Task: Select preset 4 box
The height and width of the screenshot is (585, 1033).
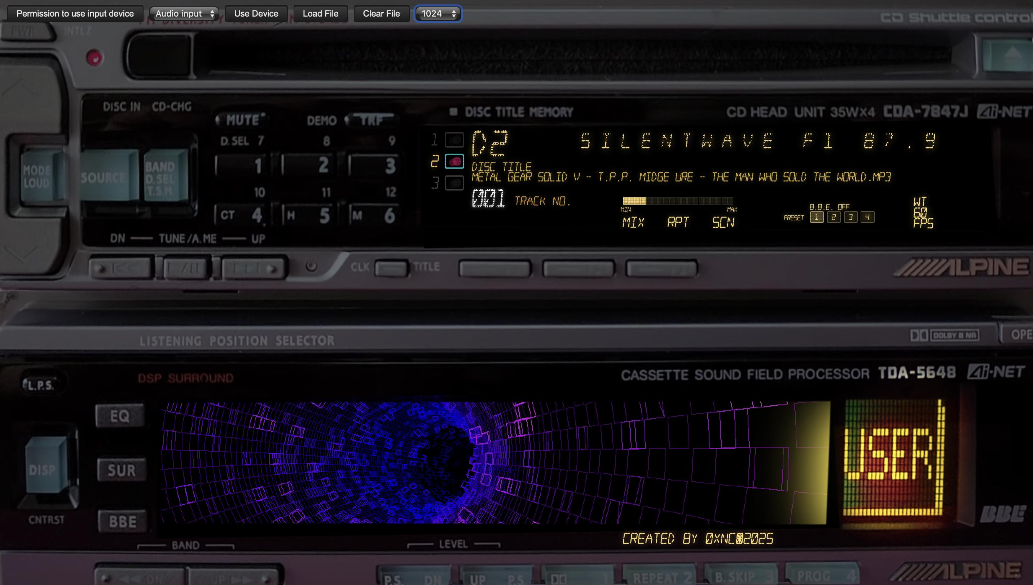Action: pyautogui.click(x=867, y=217)
